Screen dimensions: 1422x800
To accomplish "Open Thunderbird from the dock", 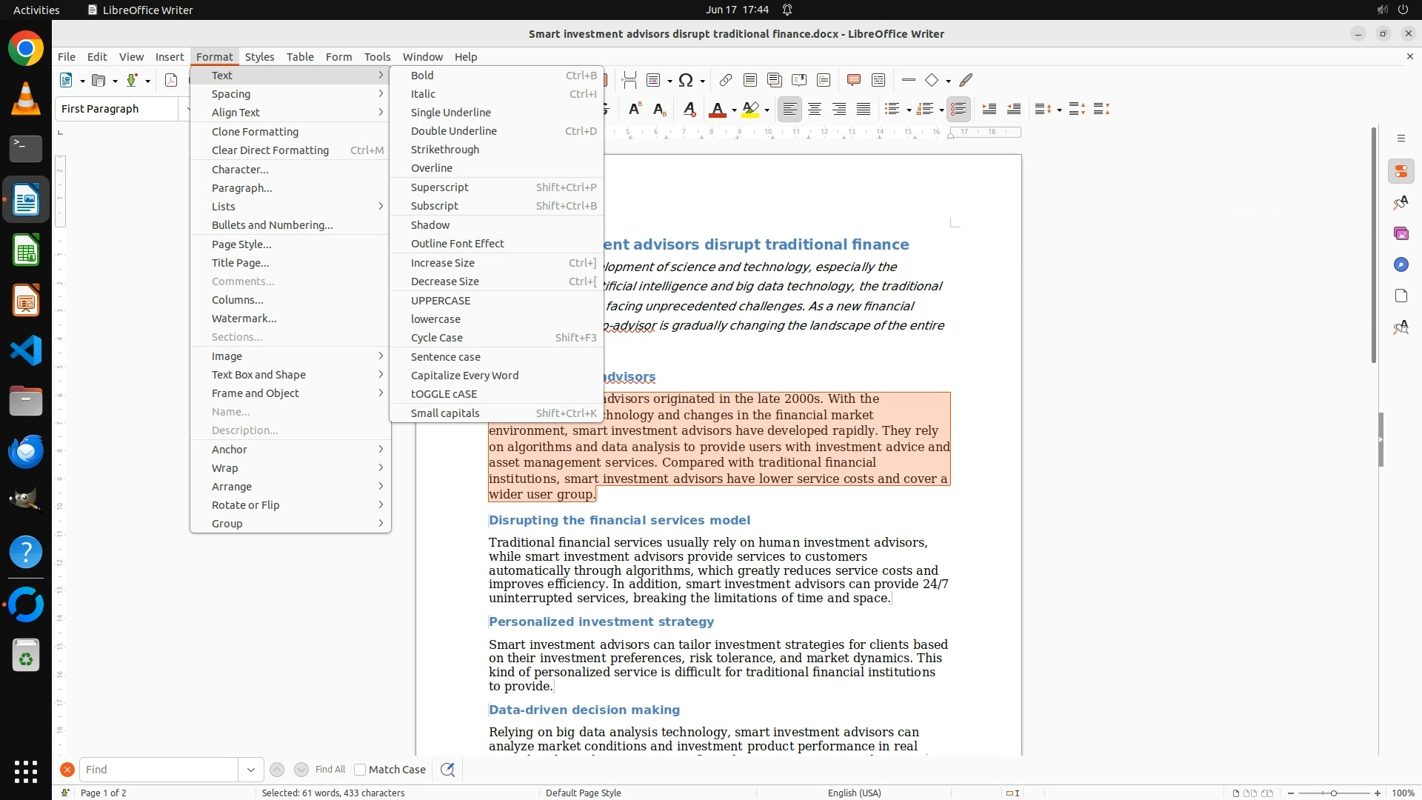I will click(26, 451).
